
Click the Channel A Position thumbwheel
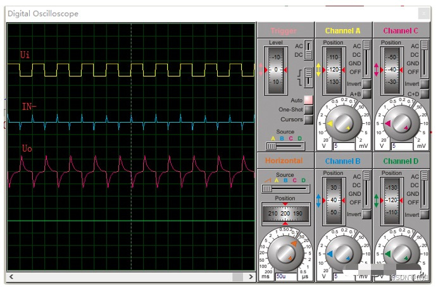pos(333,70)
